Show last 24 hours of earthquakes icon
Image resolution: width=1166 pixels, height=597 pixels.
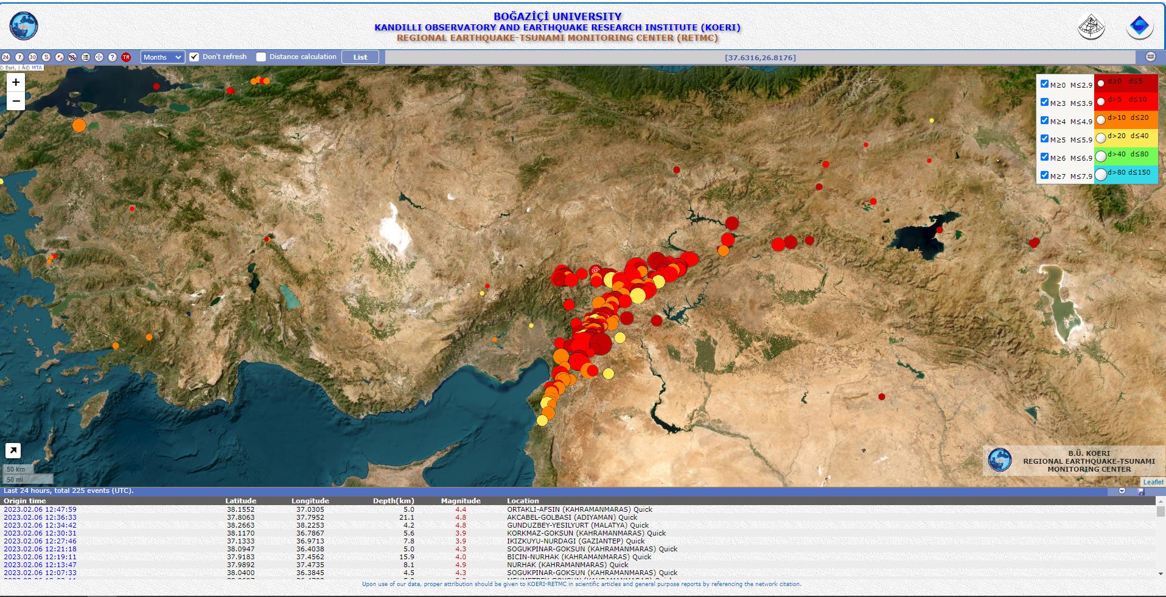(x=6, y=57)
